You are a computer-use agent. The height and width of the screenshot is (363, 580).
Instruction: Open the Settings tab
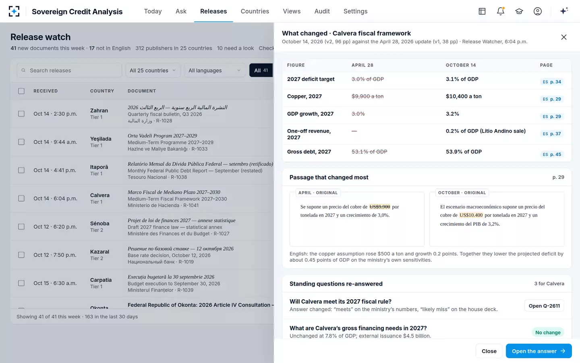[356, 11]
